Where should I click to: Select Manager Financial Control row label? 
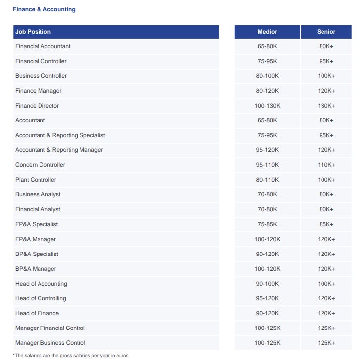click(50, 328)
